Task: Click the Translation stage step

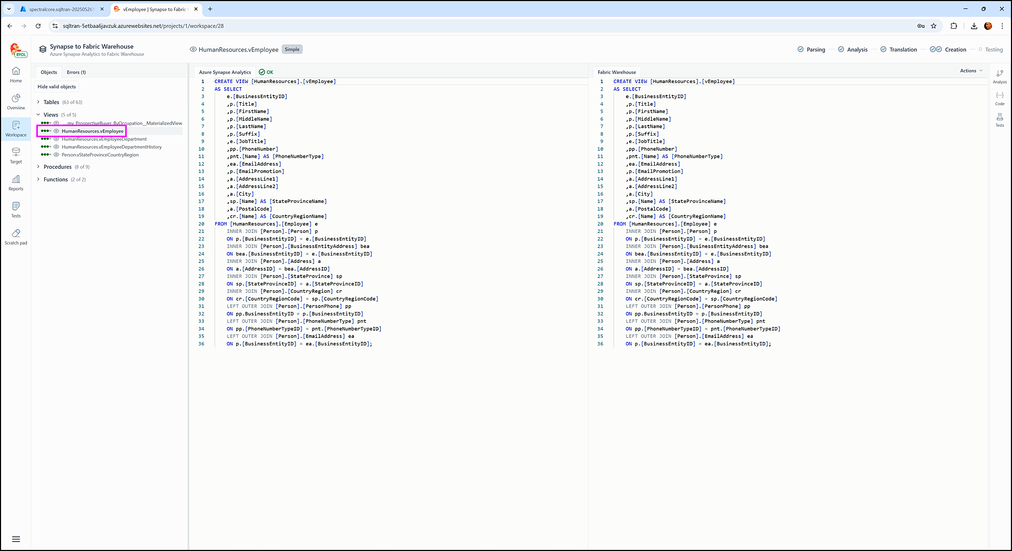Action: 898,49
